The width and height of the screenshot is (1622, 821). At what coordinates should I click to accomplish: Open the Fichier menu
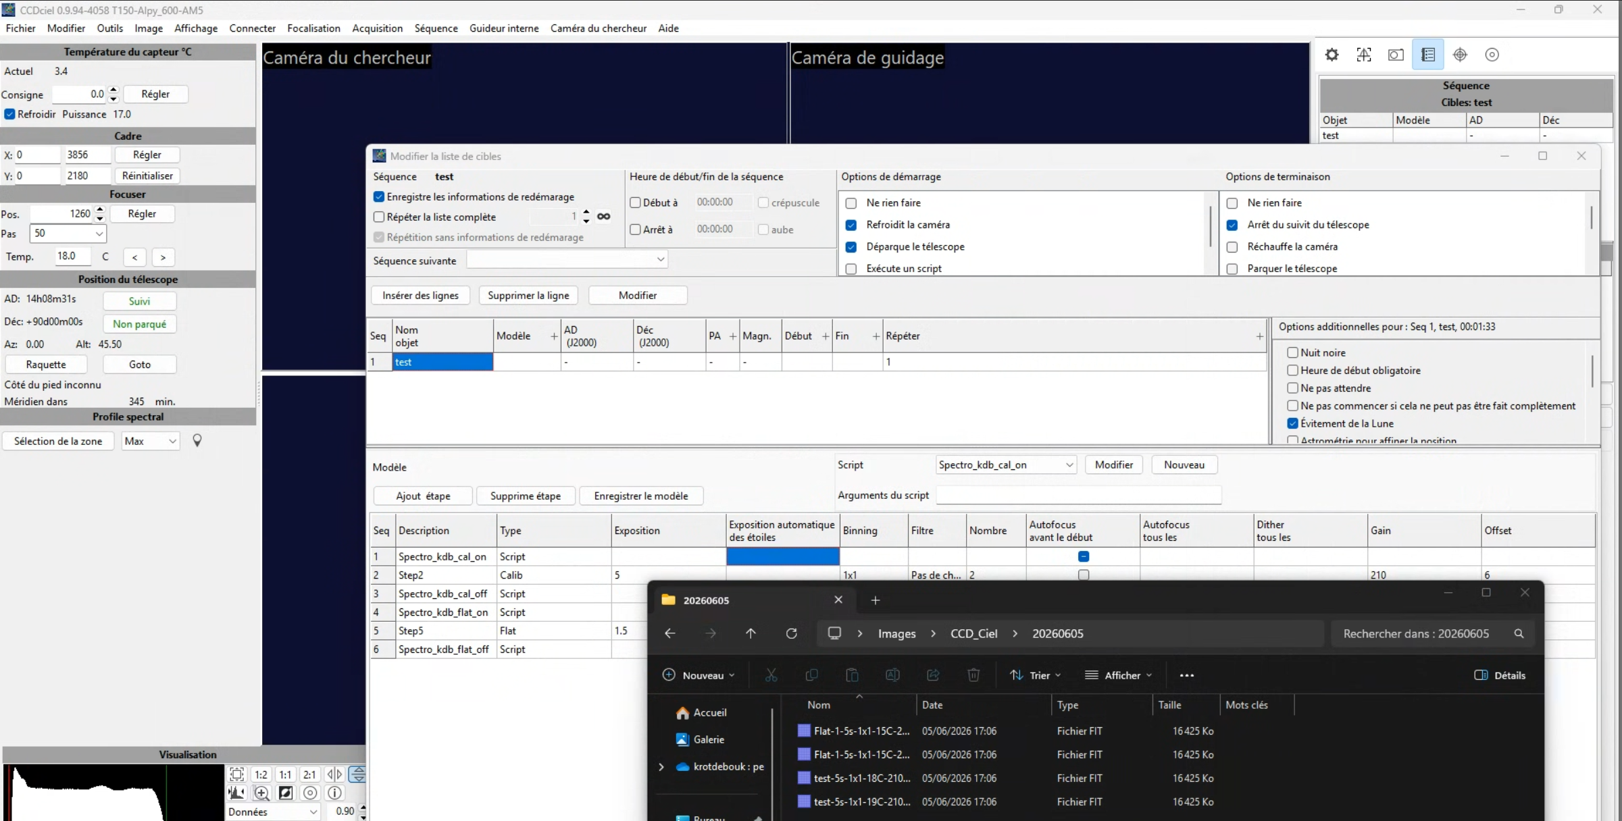(21, 28)
